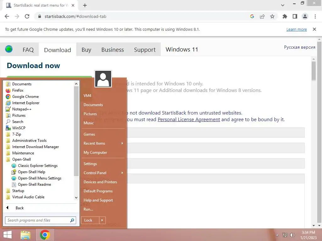Open the Chrome extensions puzzle icon
Image resolution: width=322 pixels, height=241 pixels.
(285, 16)
